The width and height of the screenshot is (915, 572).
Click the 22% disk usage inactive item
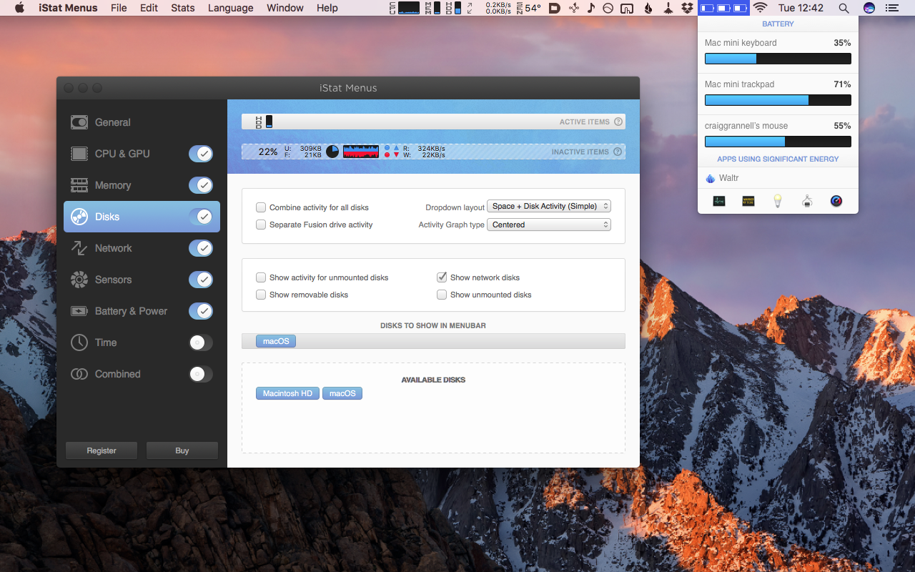[268, 152]
